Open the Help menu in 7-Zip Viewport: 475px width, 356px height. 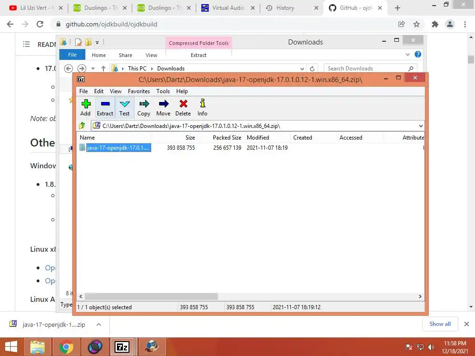[182, 91]
